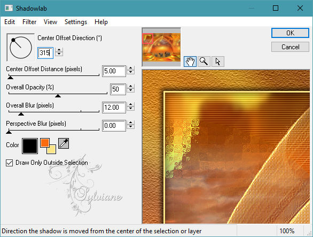The width and height of the screenshot is (313, 237).
Task: Open the Settings menu
Action: (76, 21)
